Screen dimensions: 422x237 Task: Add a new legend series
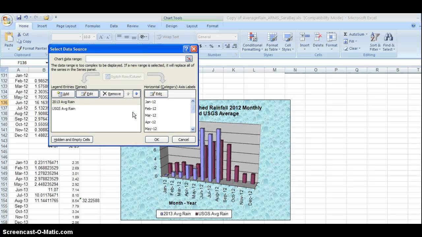(63, 94)
